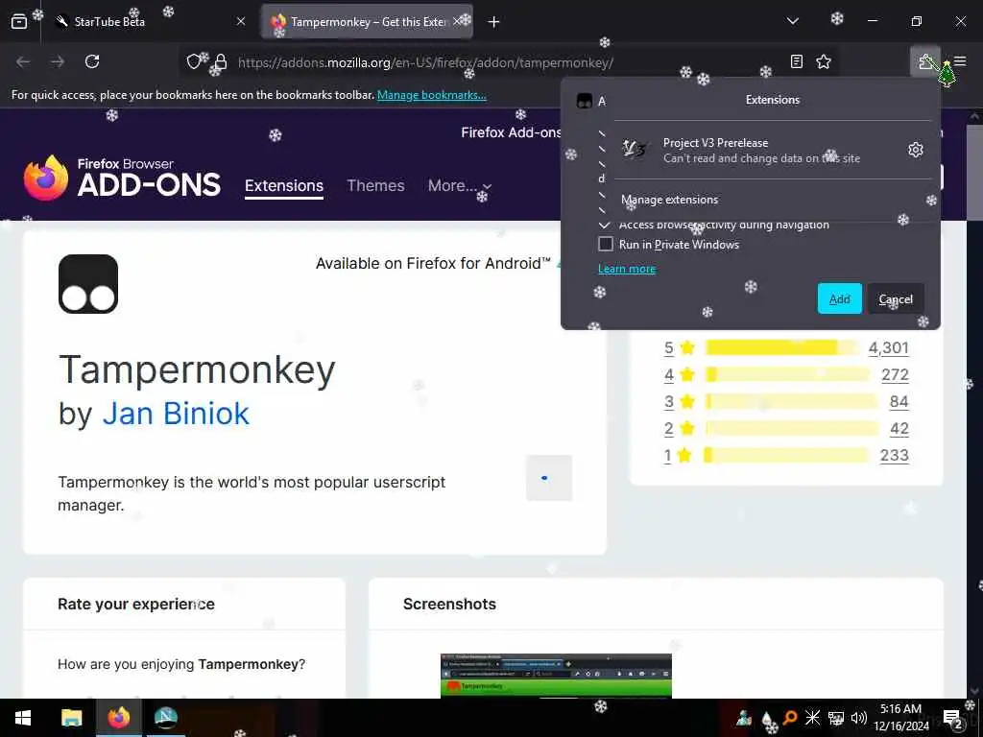The image size is (983, 737).
Task: Expand the More… dropdown menu
Action: [x=460, y=185]
